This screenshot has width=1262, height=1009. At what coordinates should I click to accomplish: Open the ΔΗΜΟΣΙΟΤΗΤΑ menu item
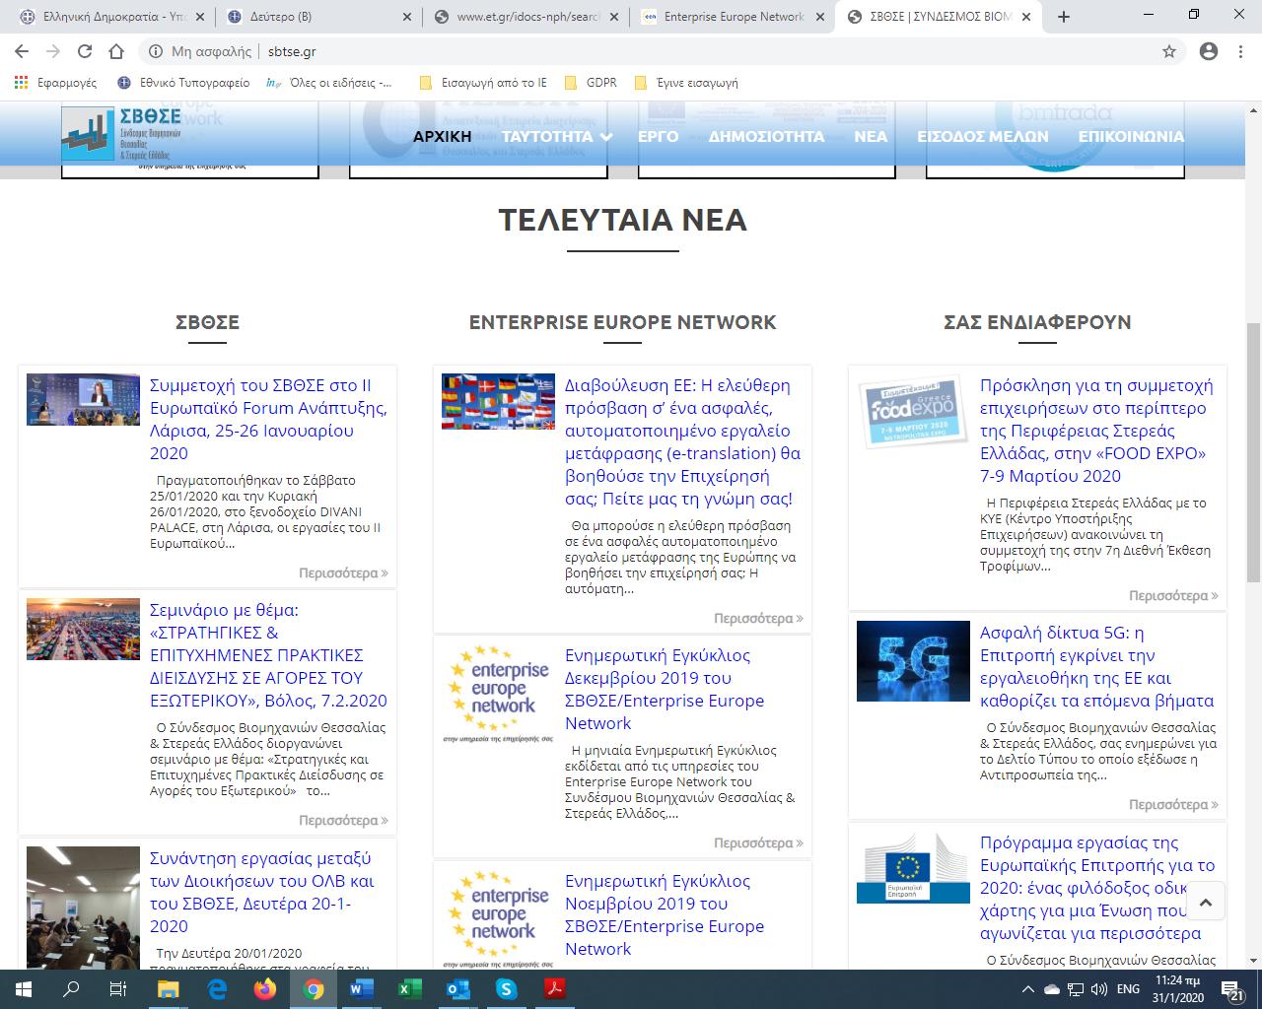tap(766, 137)
